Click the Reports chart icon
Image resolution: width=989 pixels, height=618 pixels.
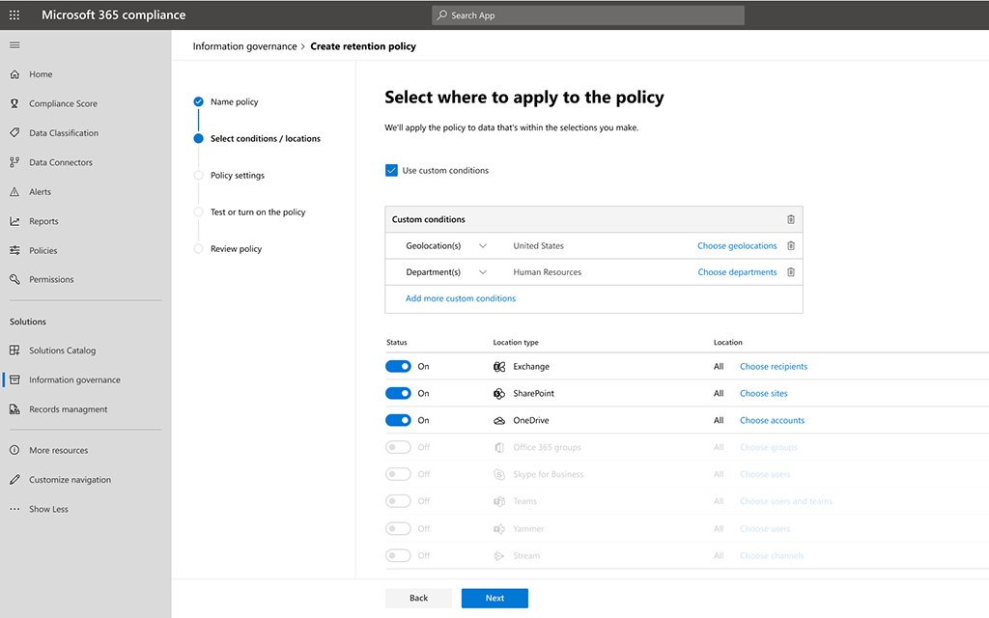14,221
